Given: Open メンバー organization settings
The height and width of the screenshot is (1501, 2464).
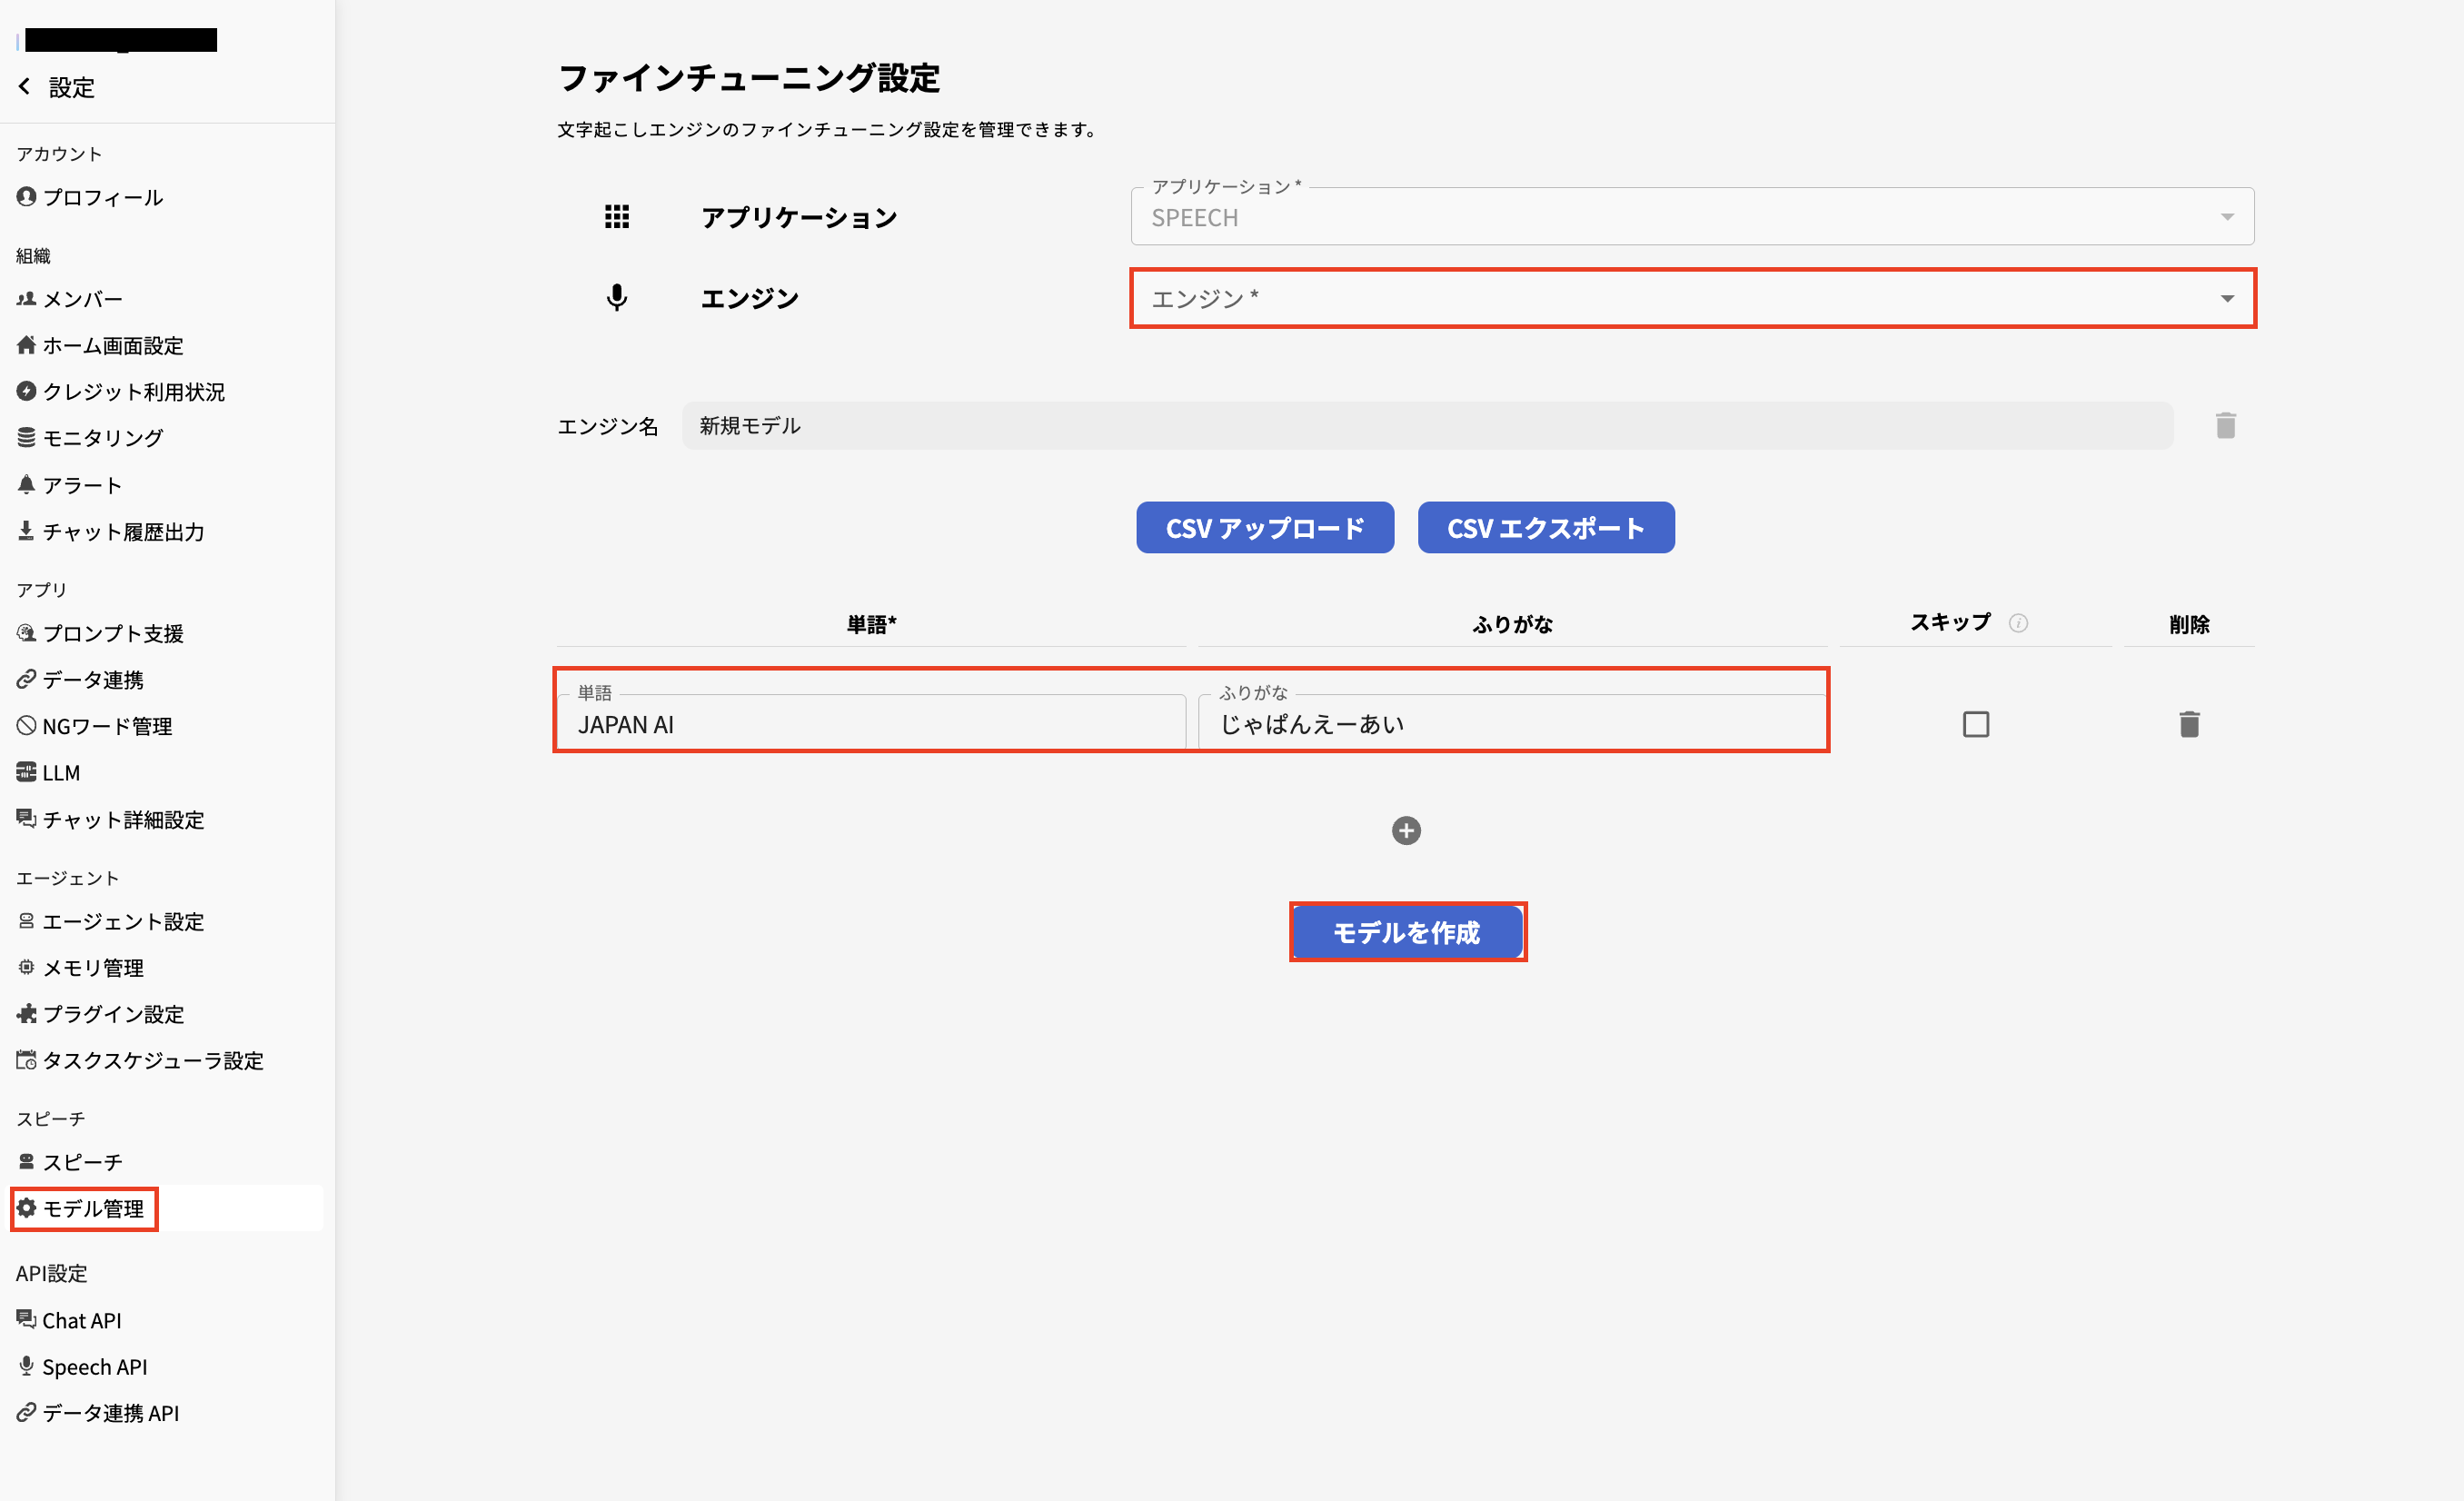Looking at the screenshot, I should pos(82,298).
